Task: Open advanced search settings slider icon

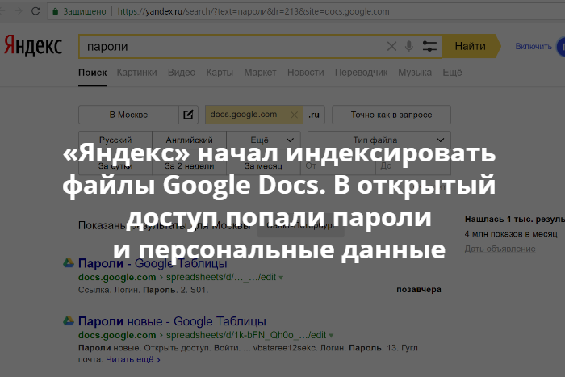Action: 429,47
